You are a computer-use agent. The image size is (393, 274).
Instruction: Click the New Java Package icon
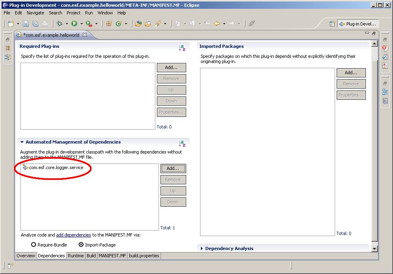point(109,24)
